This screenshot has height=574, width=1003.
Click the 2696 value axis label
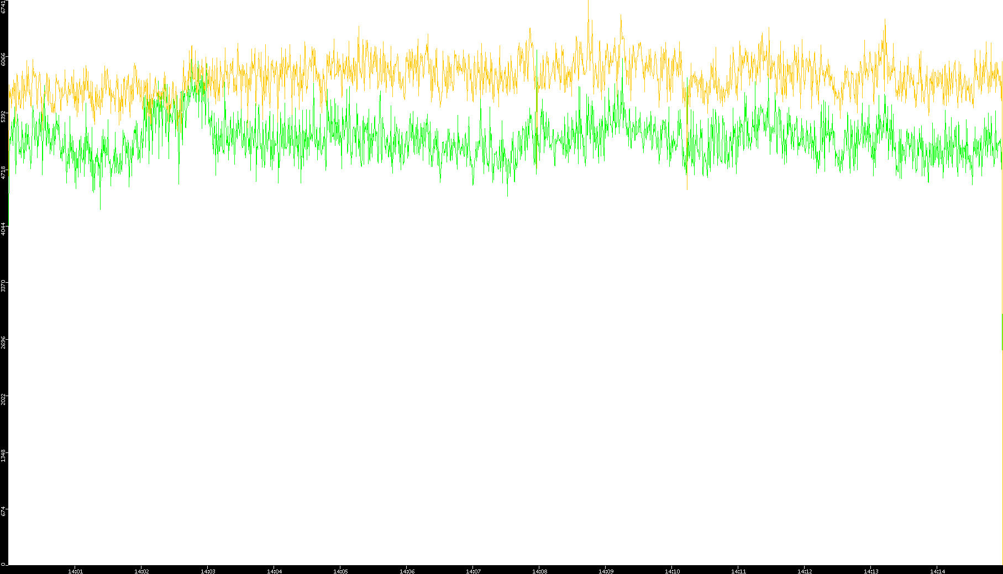pos(4,342)
